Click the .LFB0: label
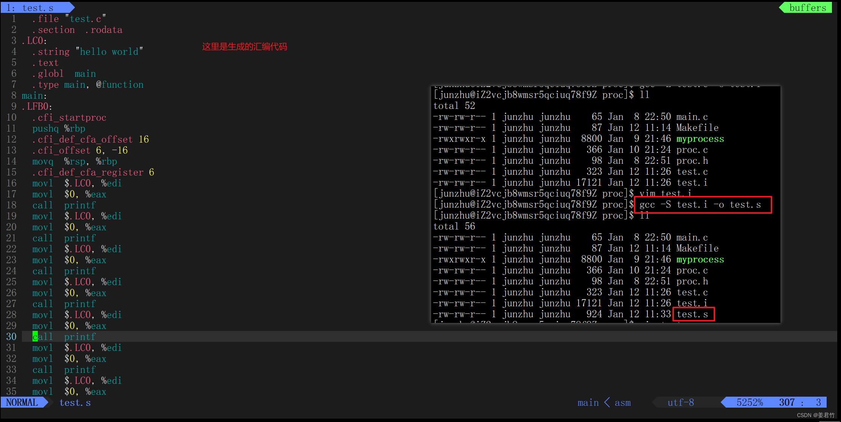This screenshot has height=422, width=841. (x=37, y=106)
